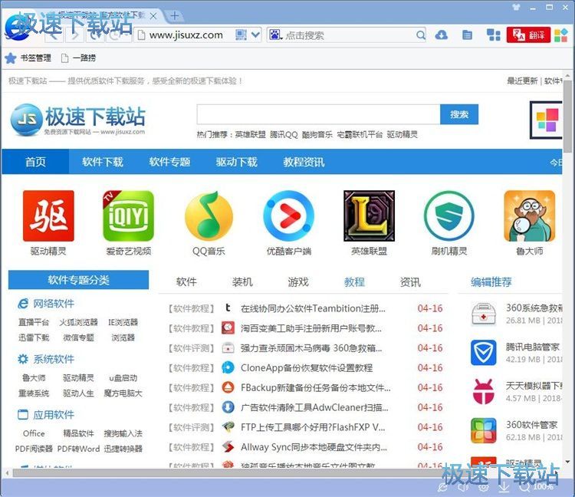Switch to the 软件下载 navigation tab

coord(103,162)
